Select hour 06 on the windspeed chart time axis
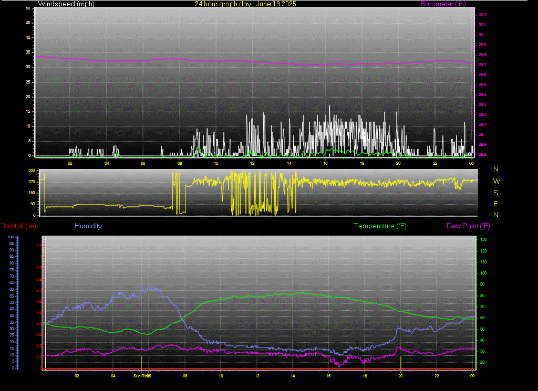The image size is (538, 391). point(143,163)
